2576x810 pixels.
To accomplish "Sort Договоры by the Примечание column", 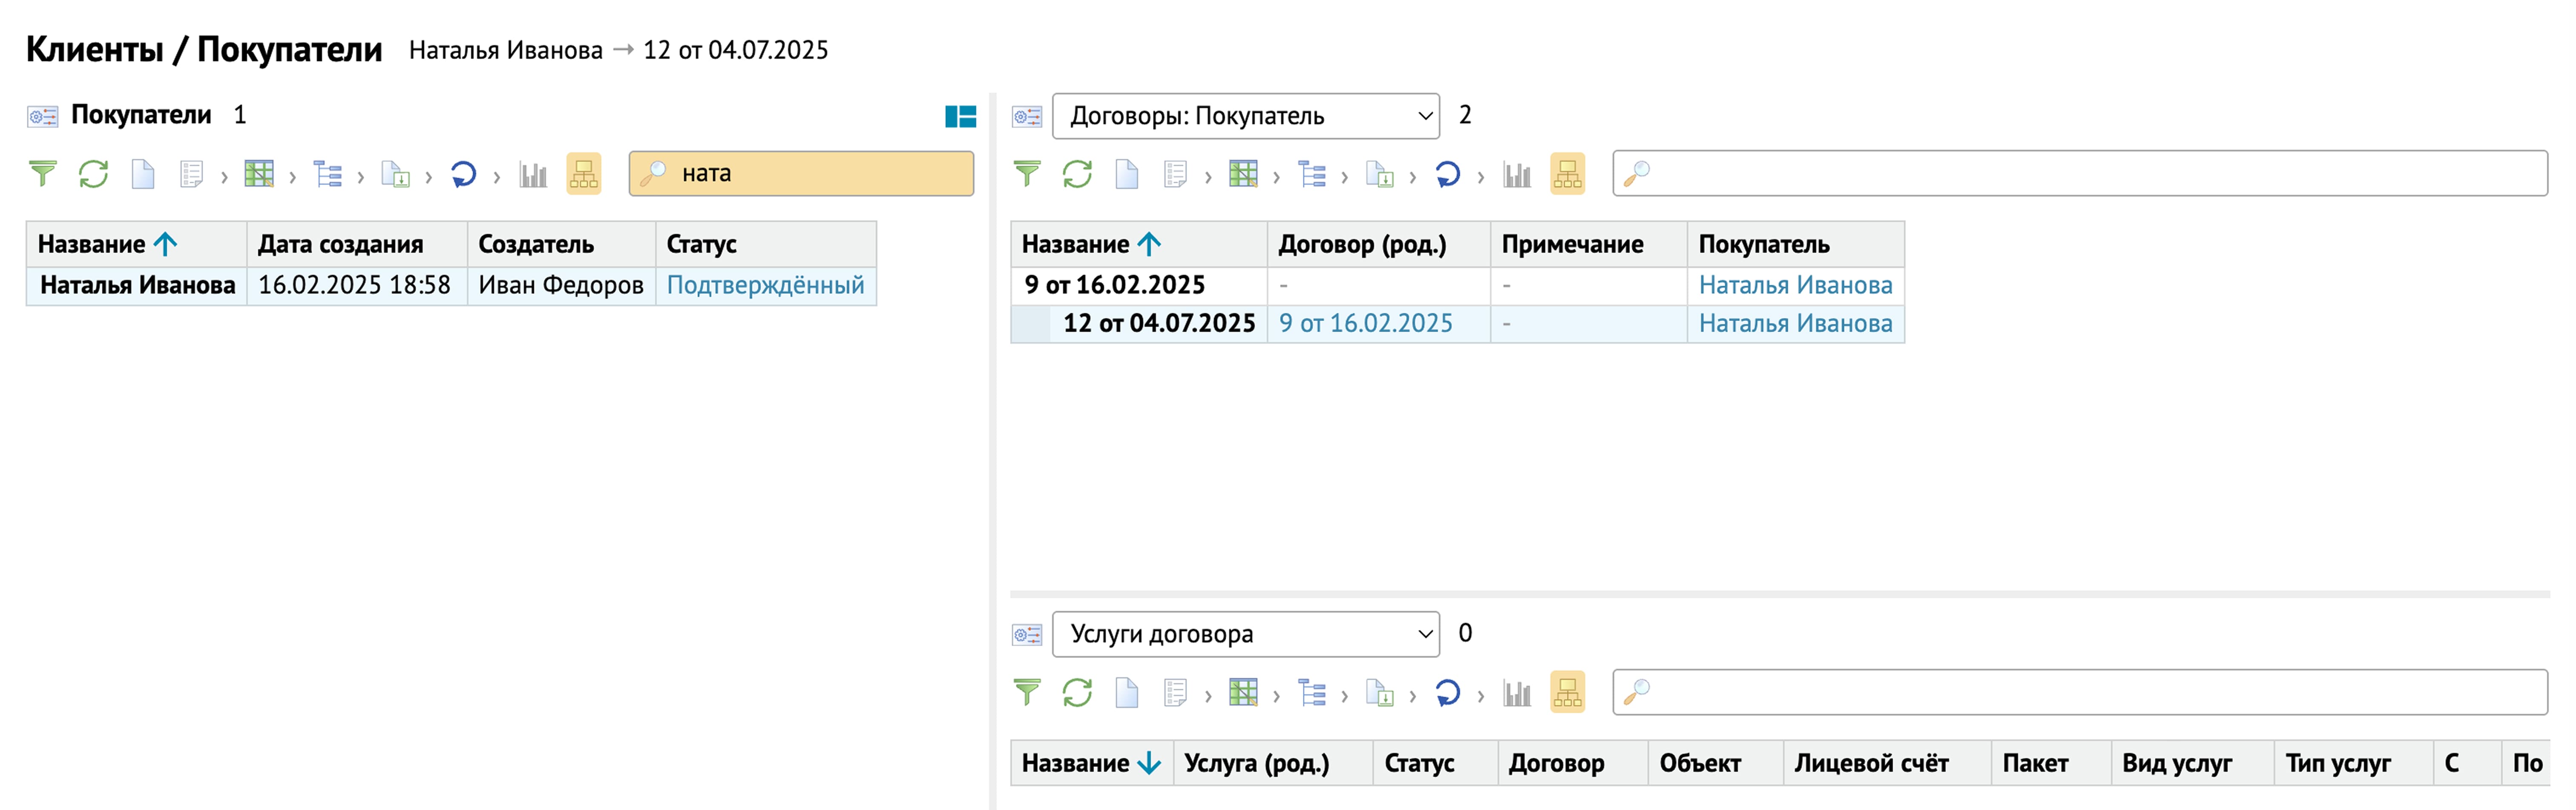I will coord(1572,245).
